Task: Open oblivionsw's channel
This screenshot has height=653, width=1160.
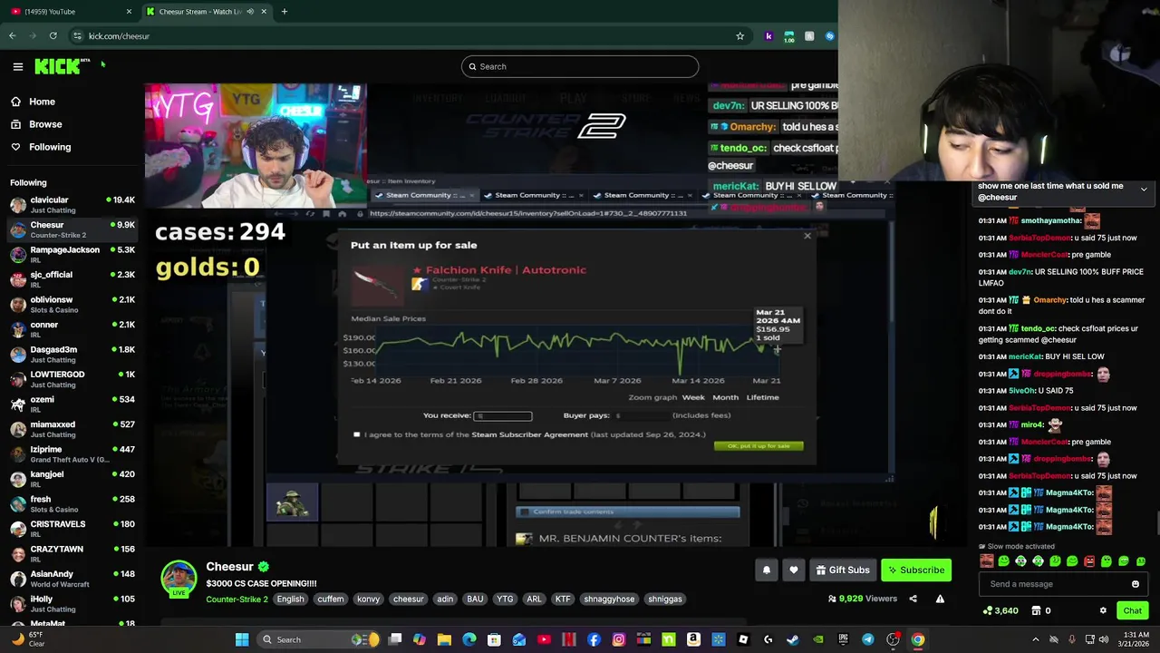Action: pos(72,305)
